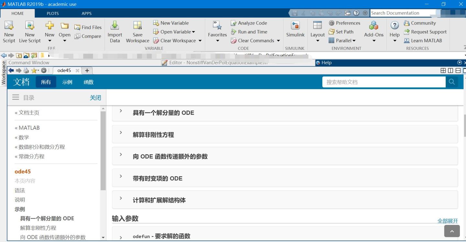466x242 pixels.
Task: Click the scroll-to-top arrow button
Action: [x=452, y=231]
